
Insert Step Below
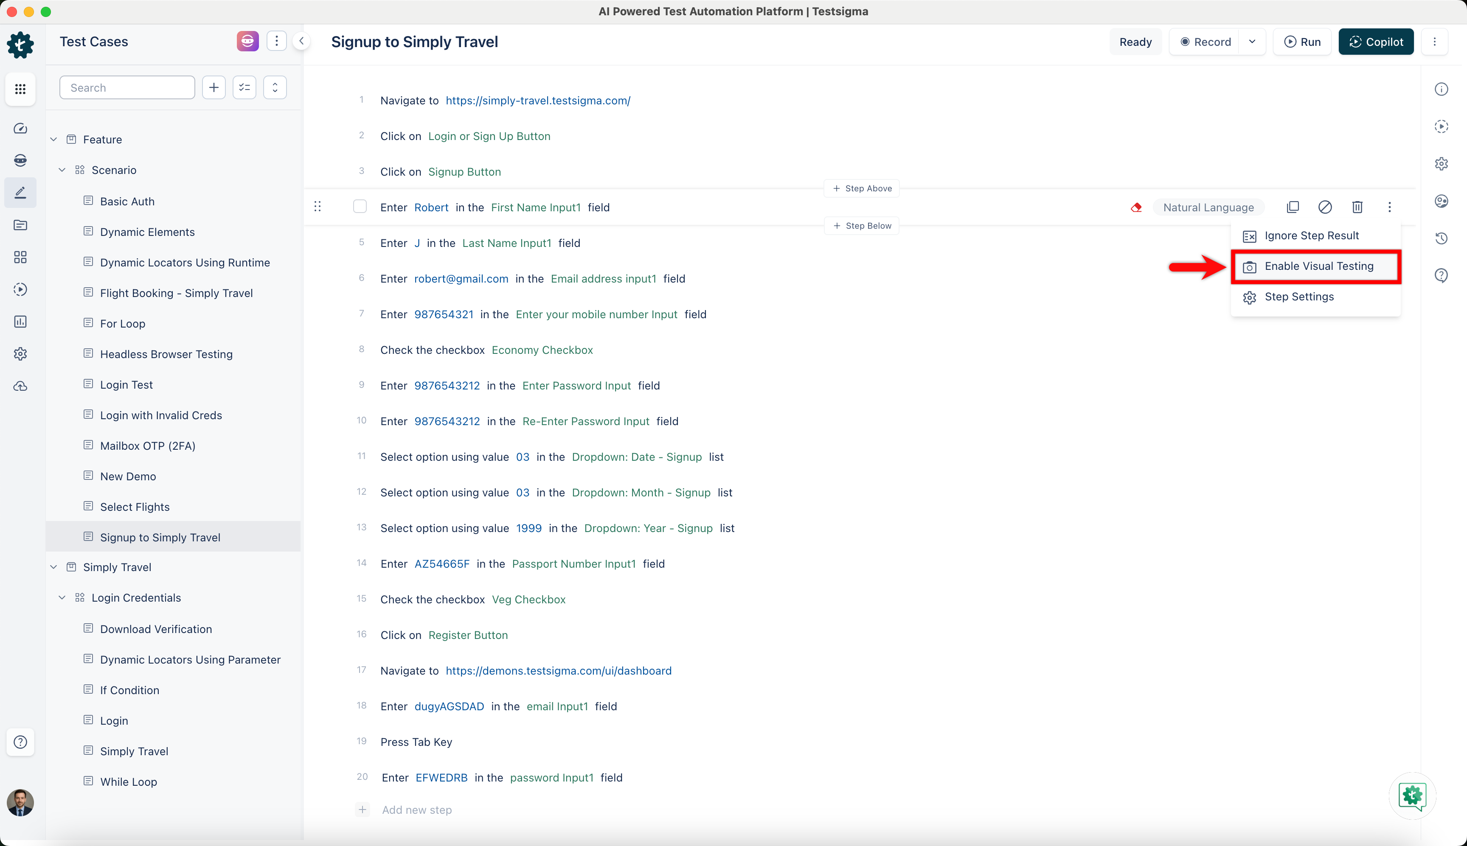(x=862, y=225)
